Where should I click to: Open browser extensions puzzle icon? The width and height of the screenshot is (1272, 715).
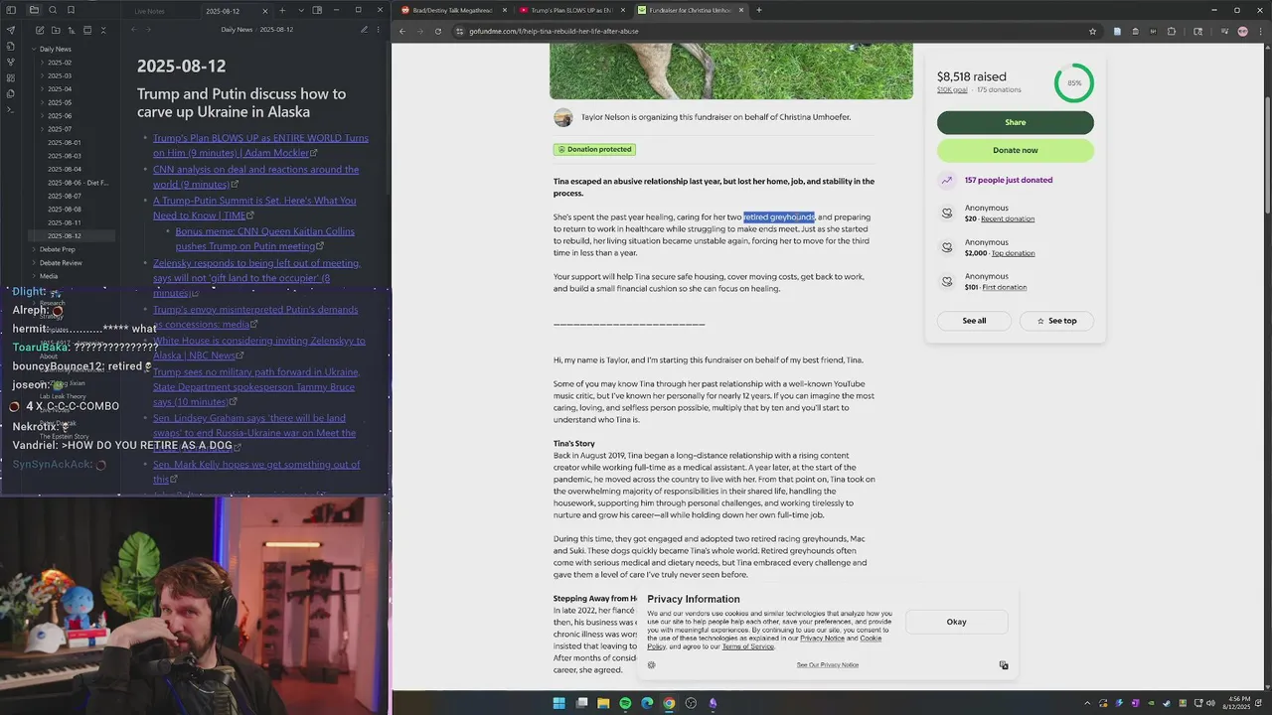(1172, 31)
